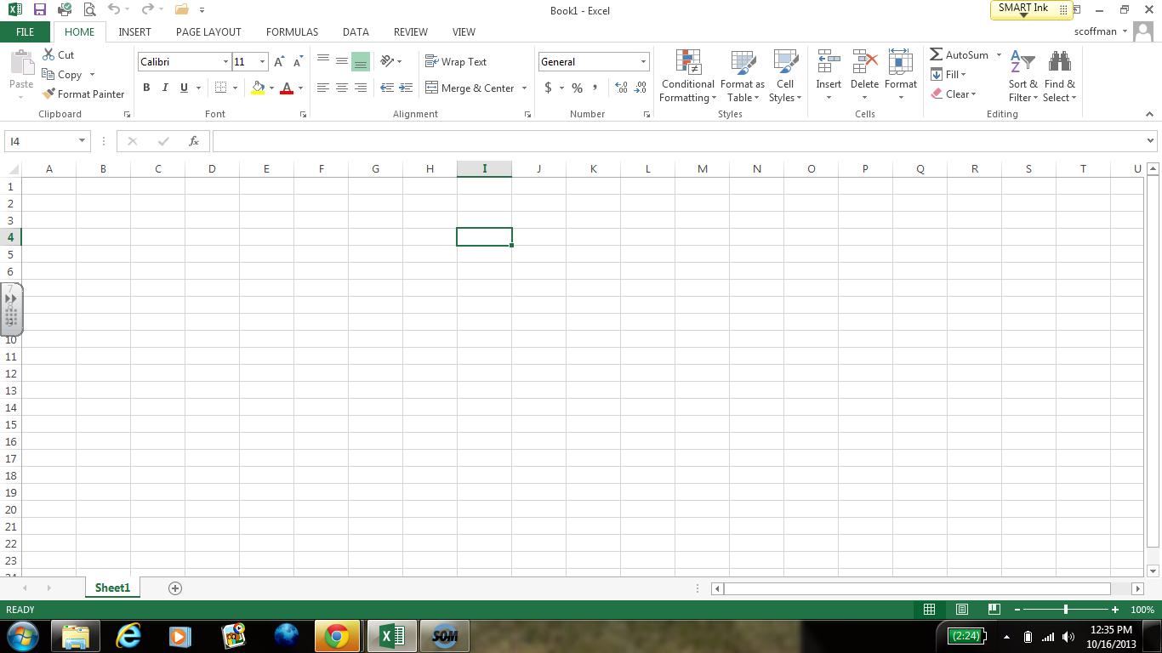
Task: Click the Percent Style icon
Action: [577, 88]
